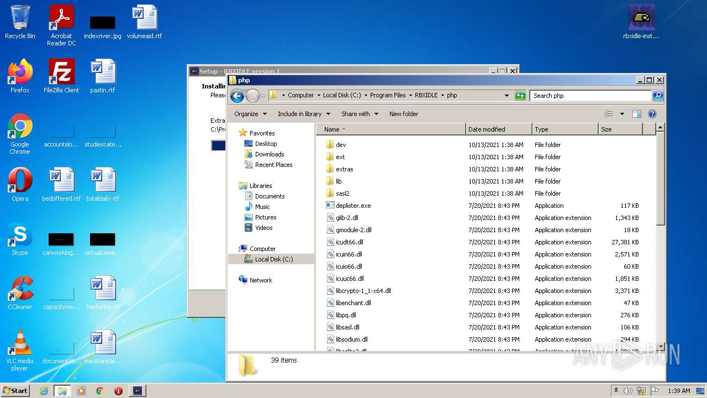The width and height of the screenshot is (707, 398).
Task: Select Network in navigation pane
Action: [x=255, y=280]
